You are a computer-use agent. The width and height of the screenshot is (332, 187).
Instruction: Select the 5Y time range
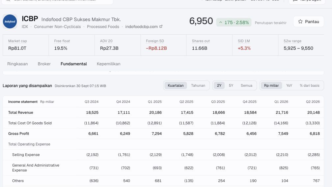(x=231, y=85)
